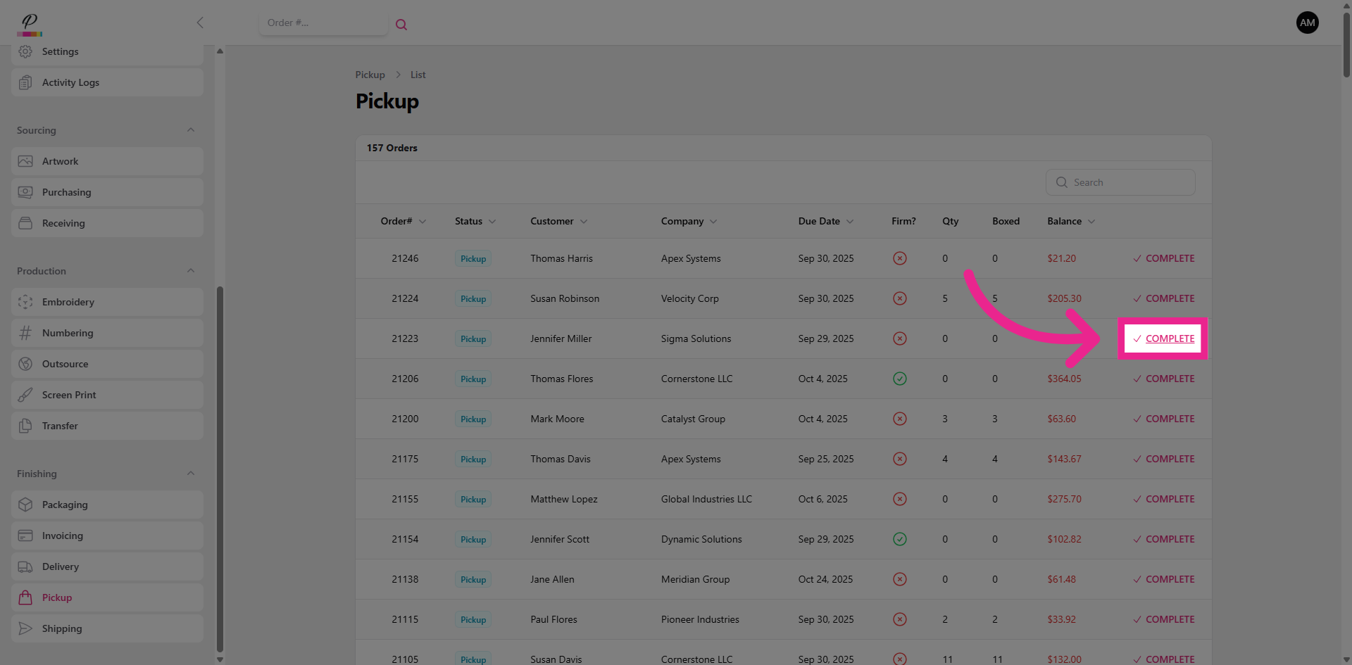This screenshot has height=665, width=1352.
Task: Toggle Firm status for order 21154
Action: point(899,539)
